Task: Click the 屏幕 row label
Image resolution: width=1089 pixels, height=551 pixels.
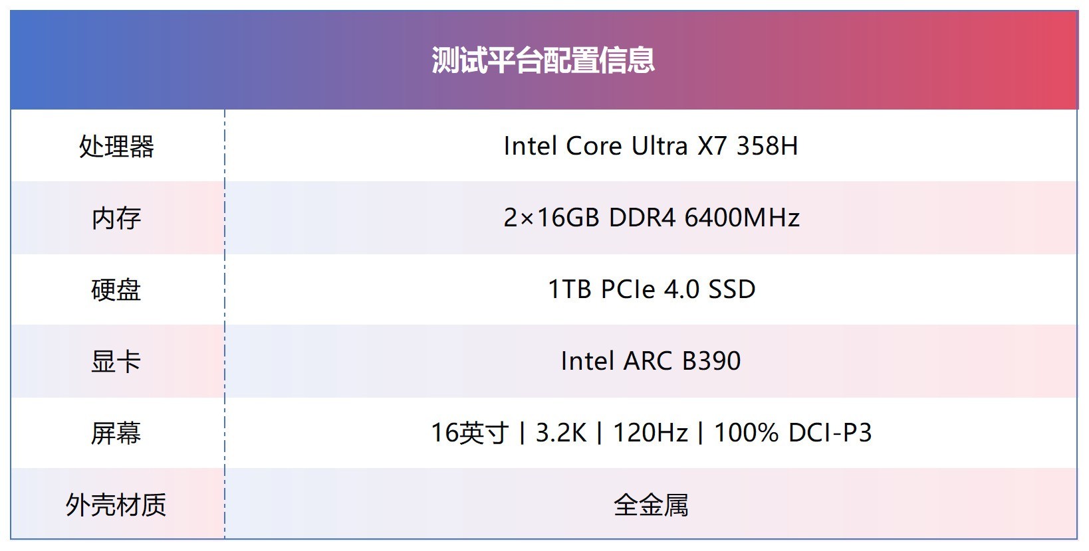Action: point(116,433)
